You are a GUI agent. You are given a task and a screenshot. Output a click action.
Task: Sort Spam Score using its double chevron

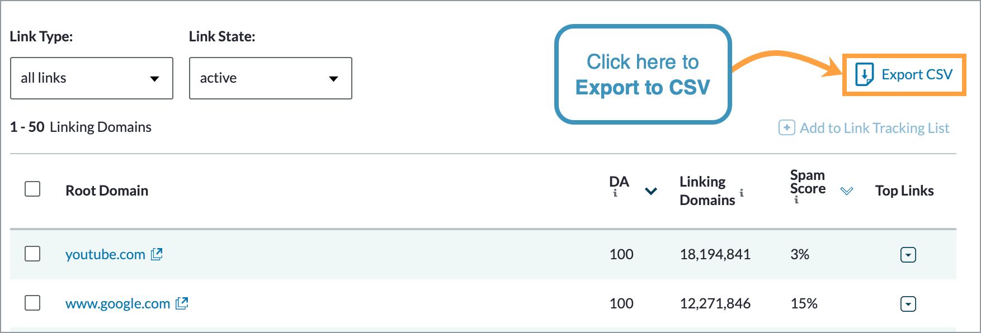tap(848, 191)
